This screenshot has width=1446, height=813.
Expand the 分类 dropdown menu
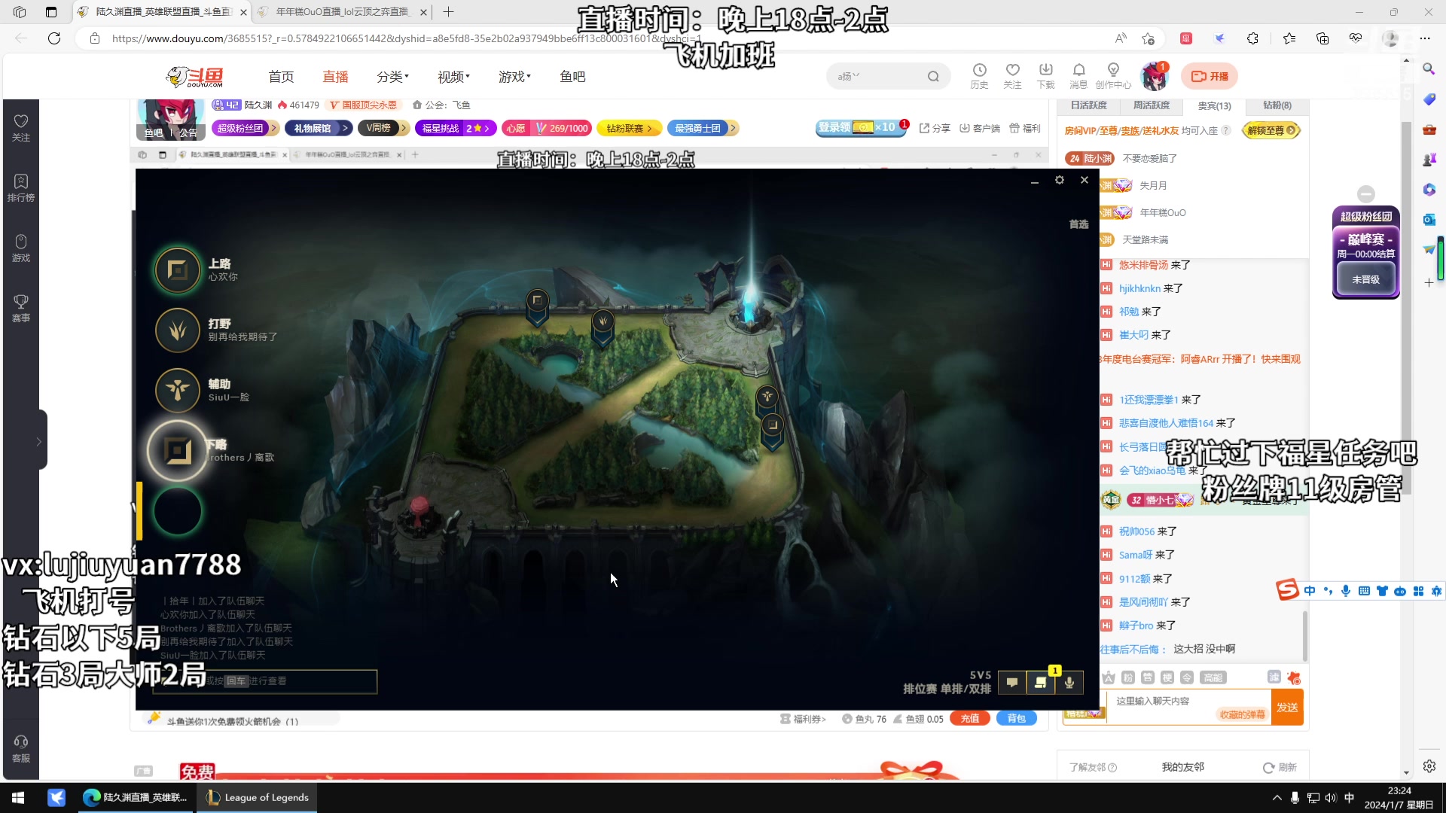[x=392, y=77]
